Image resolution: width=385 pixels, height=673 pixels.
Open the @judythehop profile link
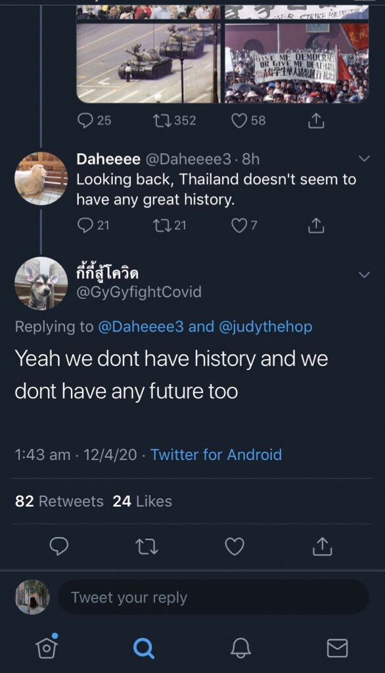[x=265, y=327]
